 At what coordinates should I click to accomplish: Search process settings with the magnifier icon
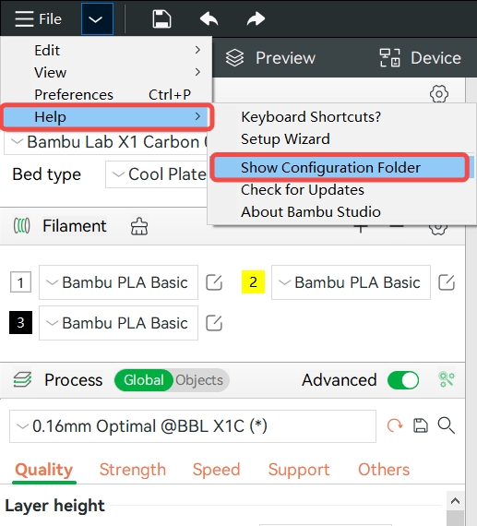click(447, 425)
